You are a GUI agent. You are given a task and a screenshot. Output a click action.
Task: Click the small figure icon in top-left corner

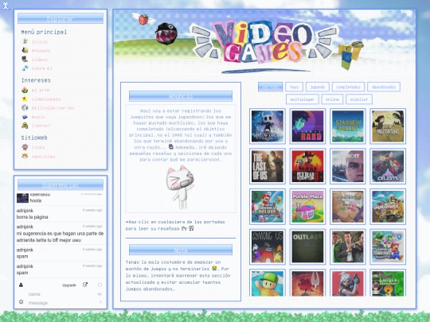[x=6, y=5]
